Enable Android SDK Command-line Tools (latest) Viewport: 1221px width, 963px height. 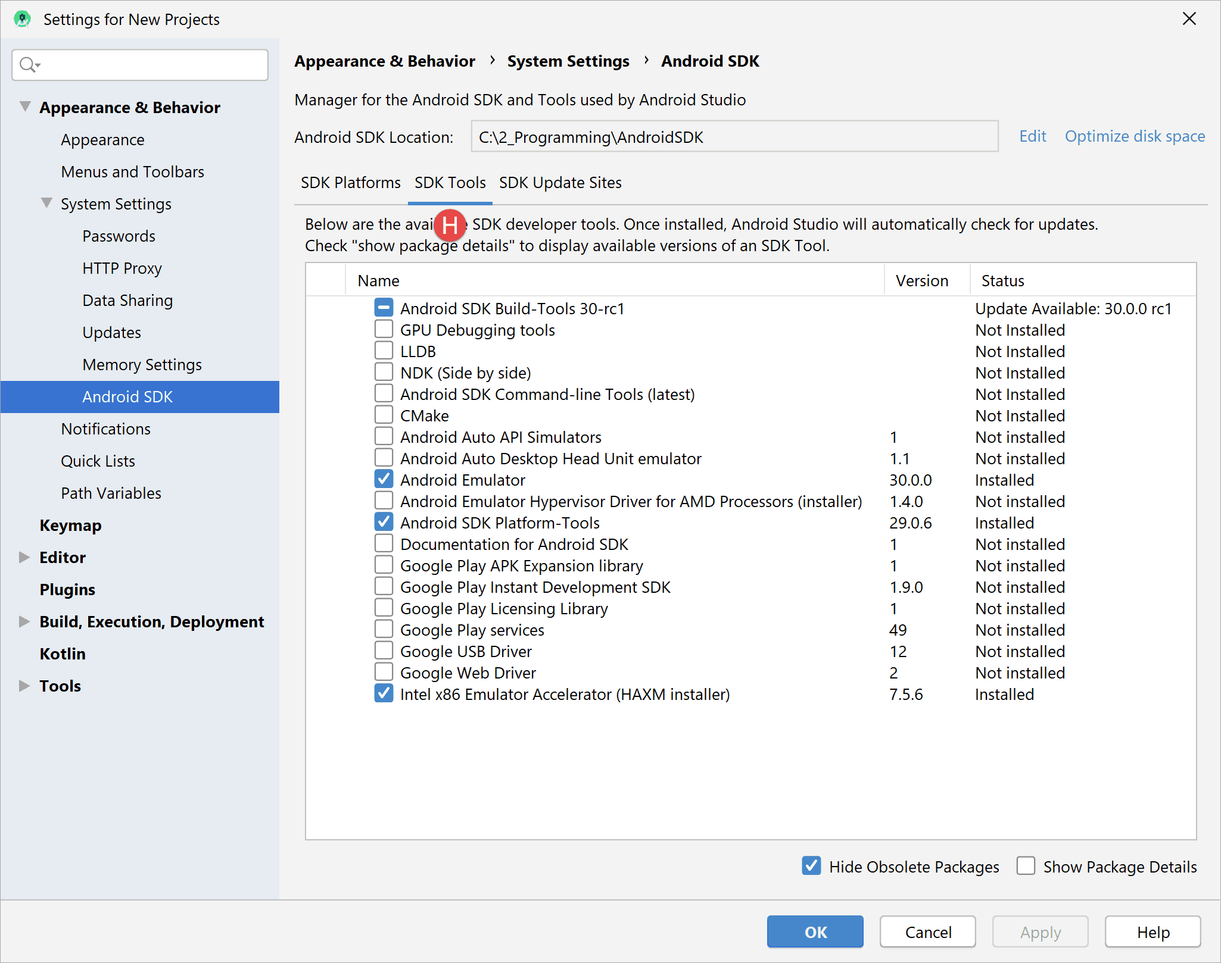pos(384,393)
